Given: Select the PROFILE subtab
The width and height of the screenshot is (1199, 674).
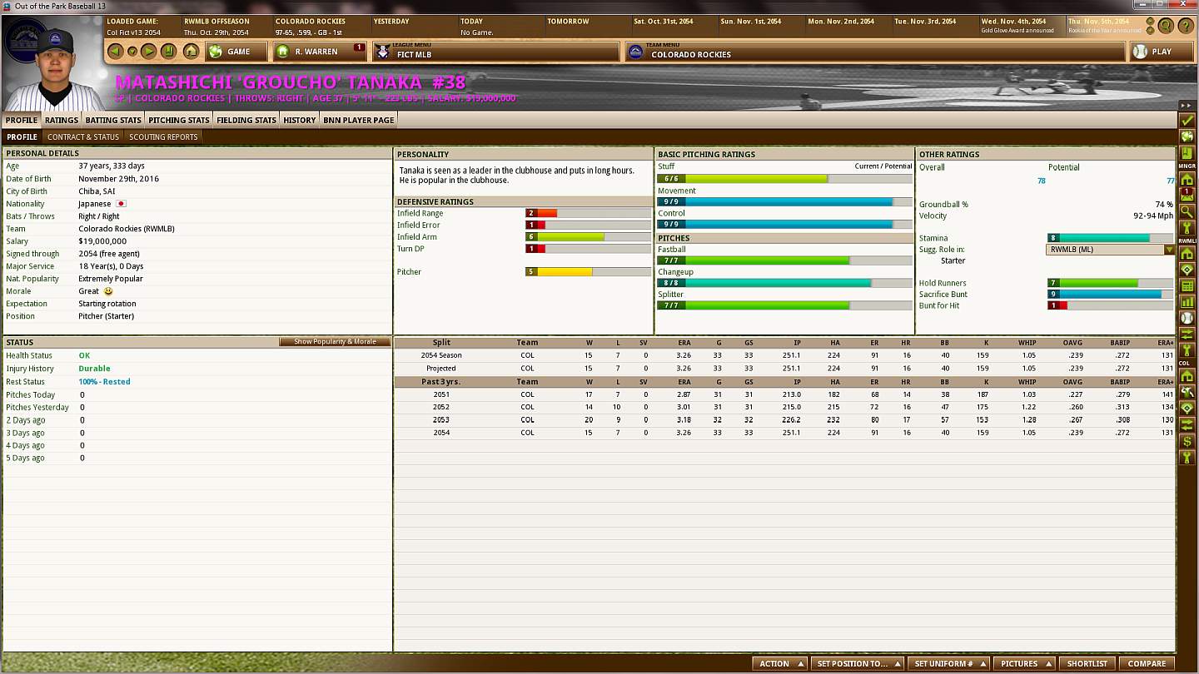Looking at the screenshot, I should point(22,136).
